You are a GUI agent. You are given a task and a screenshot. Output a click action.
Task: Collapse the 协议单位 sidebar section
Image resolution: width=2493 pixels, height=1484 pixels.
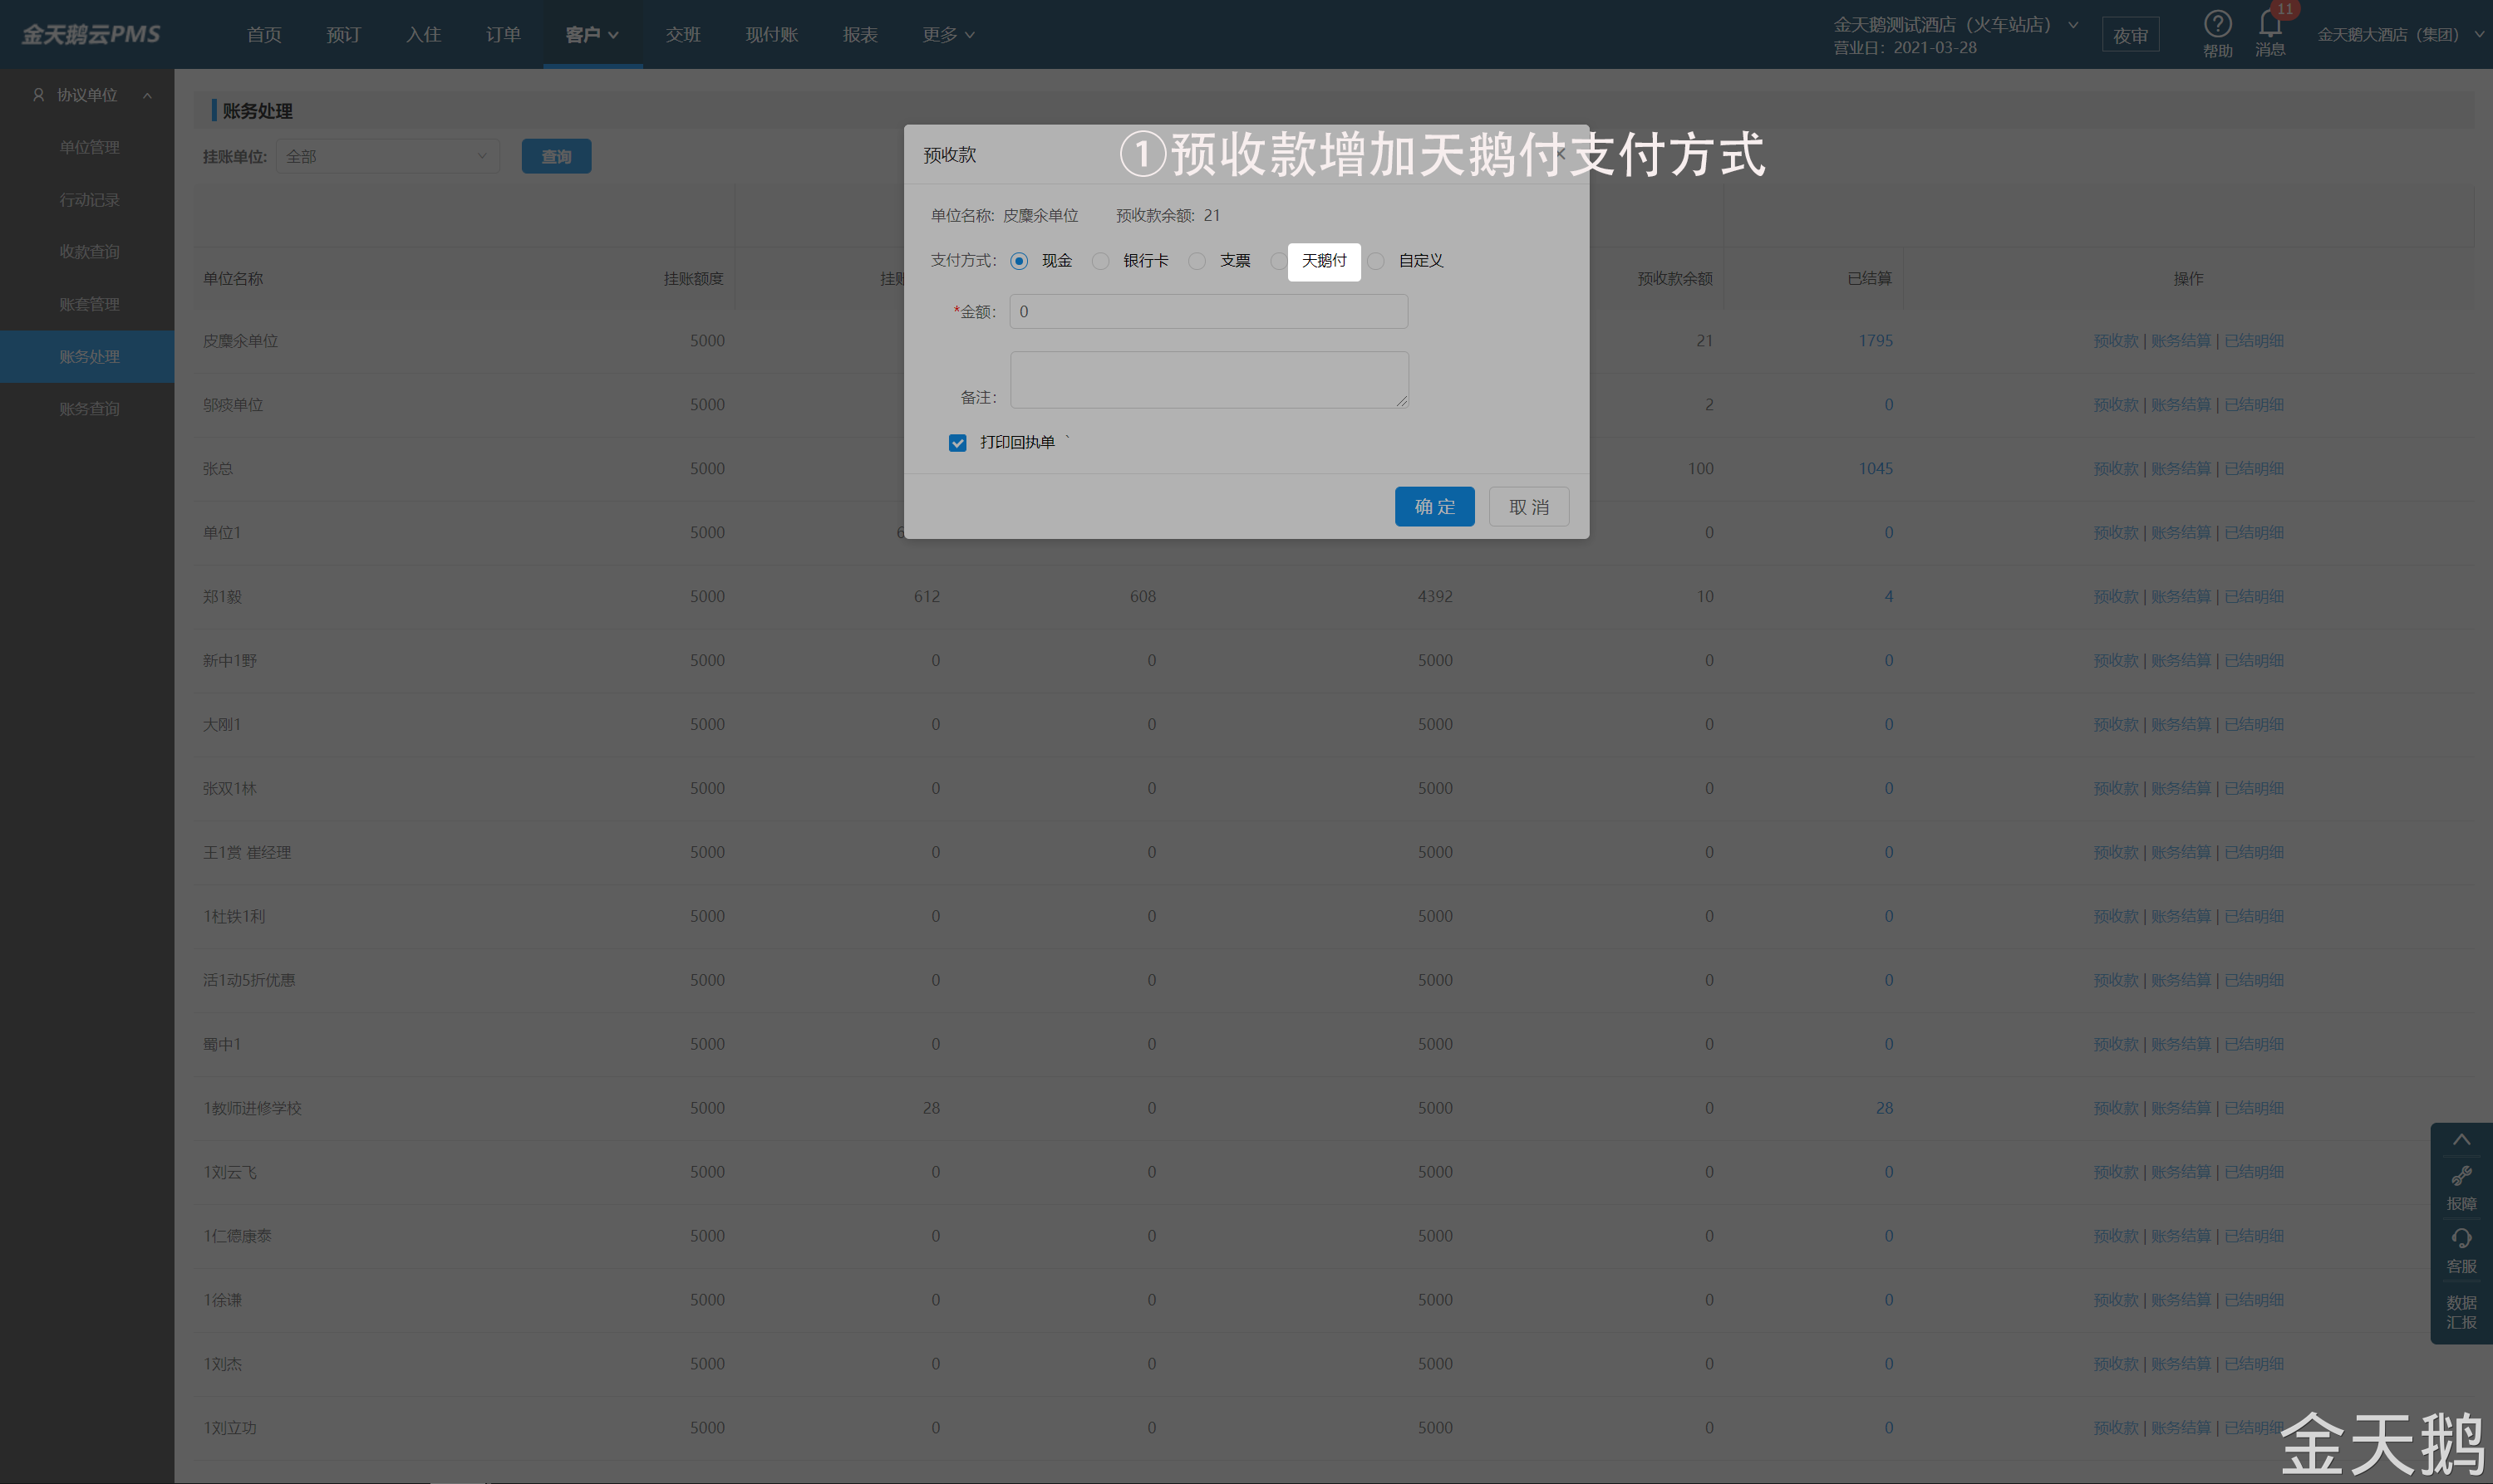(x=147, y=96)
